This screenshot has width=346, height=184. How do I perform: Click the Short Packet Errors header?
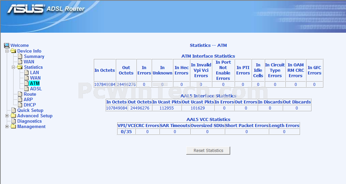pyautogui.click(x=247, y=126)
